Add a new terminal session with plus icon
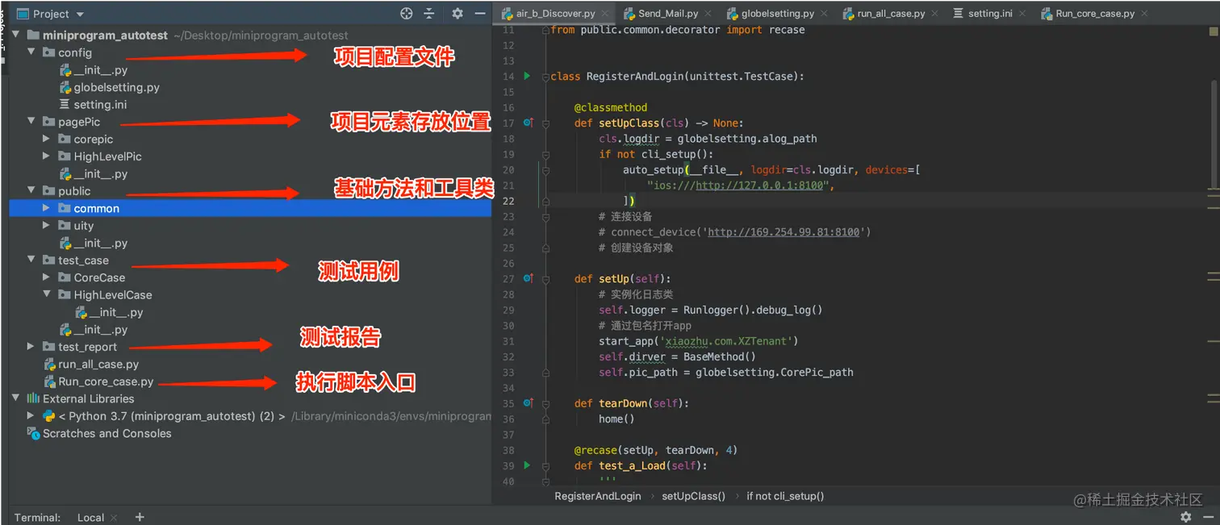The width and height of the screenshot is (1220, 525). 140,517
